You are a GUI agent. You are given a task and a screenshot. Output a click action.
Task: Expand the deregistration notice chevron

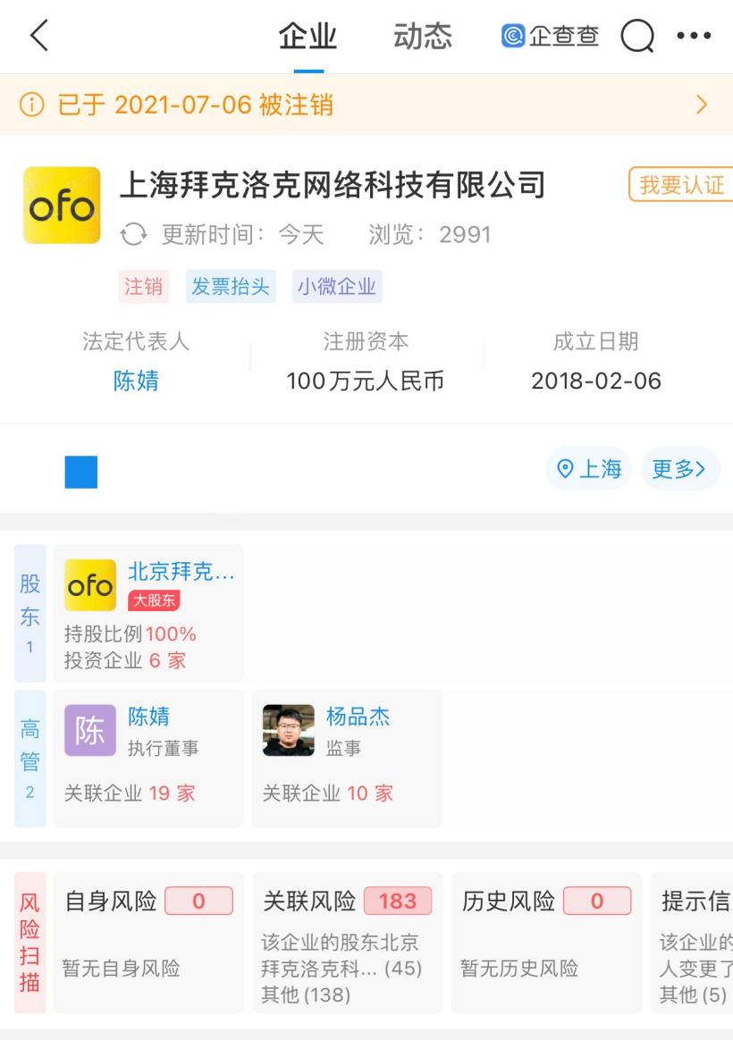tap(702, 105)
